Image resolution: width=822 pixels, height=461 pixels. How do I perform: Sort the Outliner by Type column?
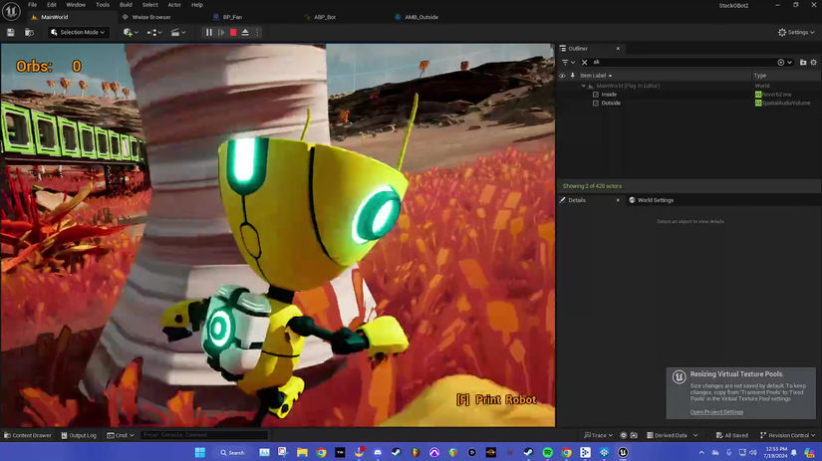760,76
